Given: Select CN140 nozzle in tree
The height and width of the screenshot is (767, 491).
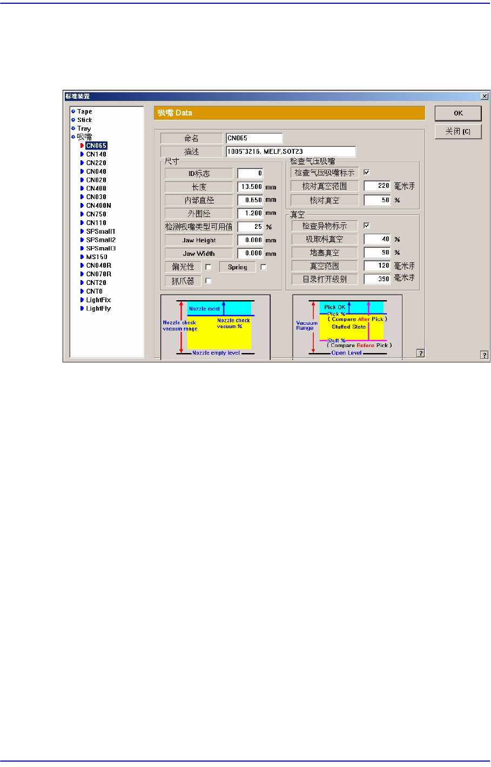Looking at the screenshot, I should tap(96, 154).
